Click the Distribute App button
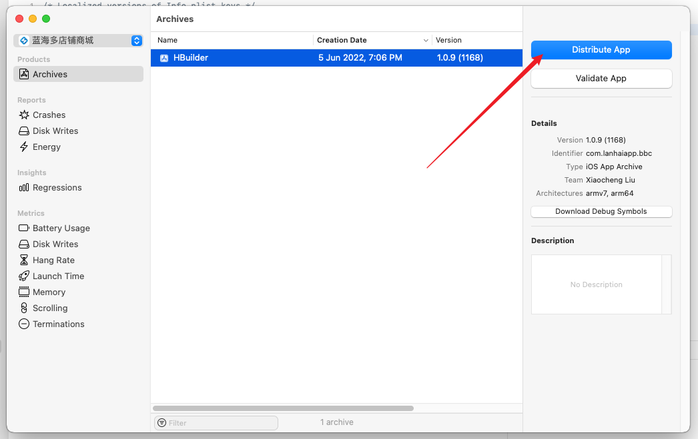This screenshot has height=439, width=698. [x=601, y=50]
